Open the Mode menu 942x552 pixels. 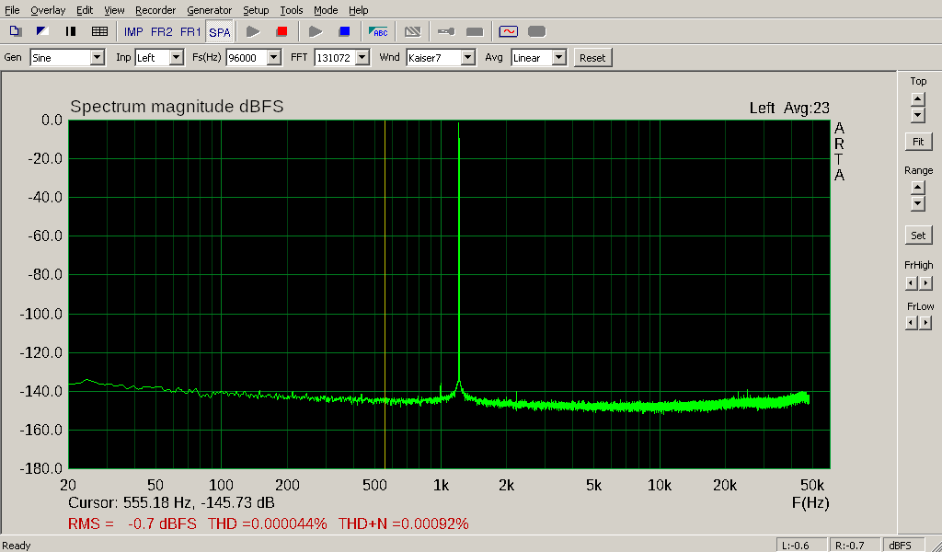[326, 10]
